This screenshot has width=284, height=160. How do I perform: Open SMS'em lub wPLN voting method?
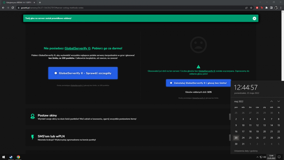point(128,138)
